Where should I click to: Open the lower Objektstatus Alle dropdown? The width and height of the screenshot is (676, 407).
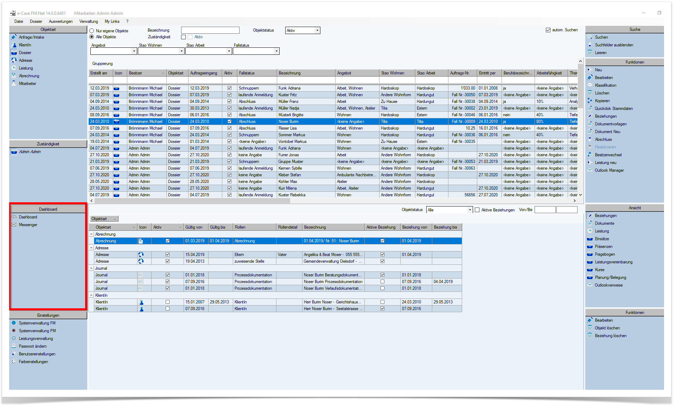click(470, 210)
